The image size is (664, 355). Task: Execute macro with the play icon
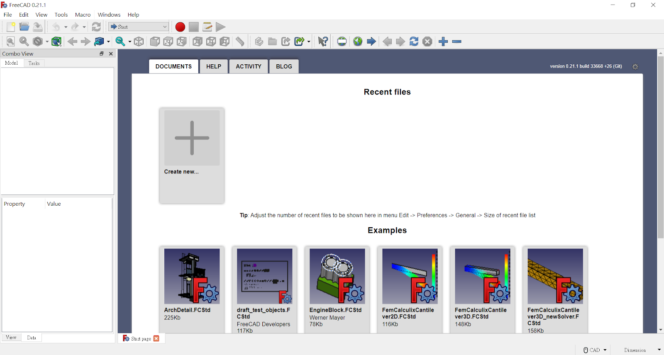click(221, 27)
